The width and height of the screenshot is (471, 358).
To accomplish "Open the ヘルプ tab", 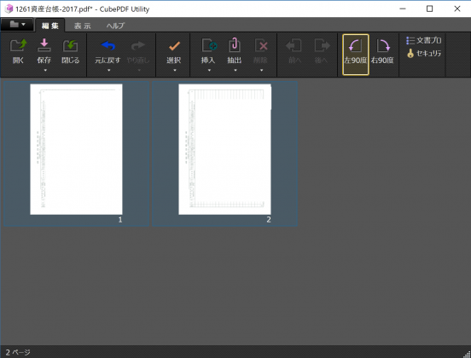I will click(x=115, y=26).
